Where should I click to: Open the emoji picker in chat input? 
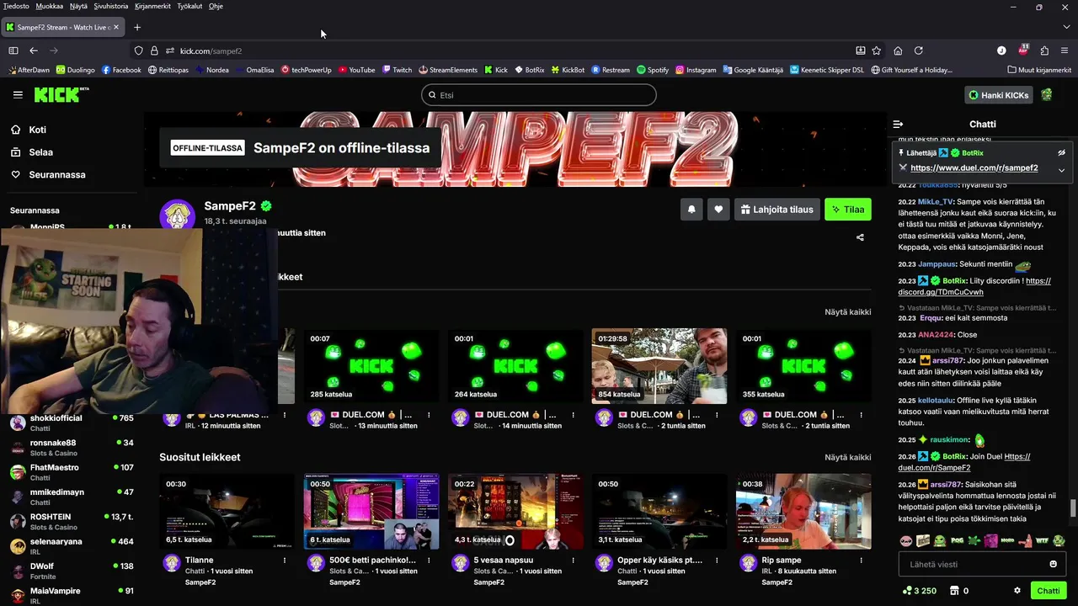click(1053, 564)
